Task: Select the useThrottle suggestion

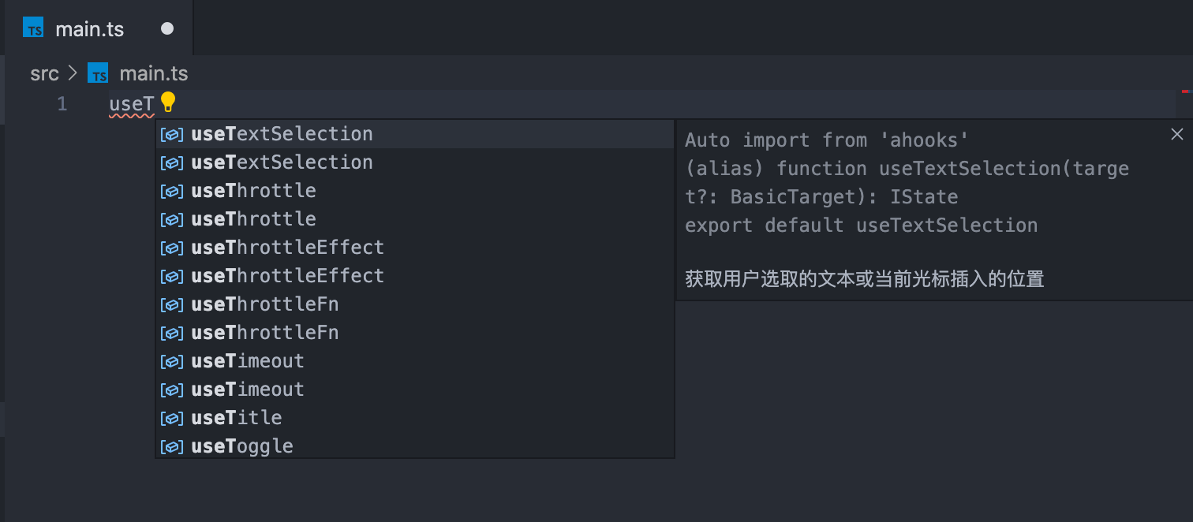Action: 253,191
